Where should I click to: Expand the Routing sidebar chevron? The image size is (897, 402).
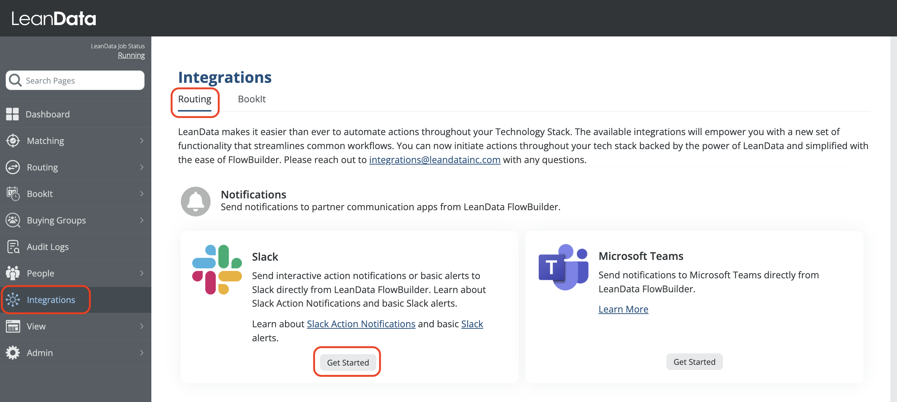(x=142, y=167)
